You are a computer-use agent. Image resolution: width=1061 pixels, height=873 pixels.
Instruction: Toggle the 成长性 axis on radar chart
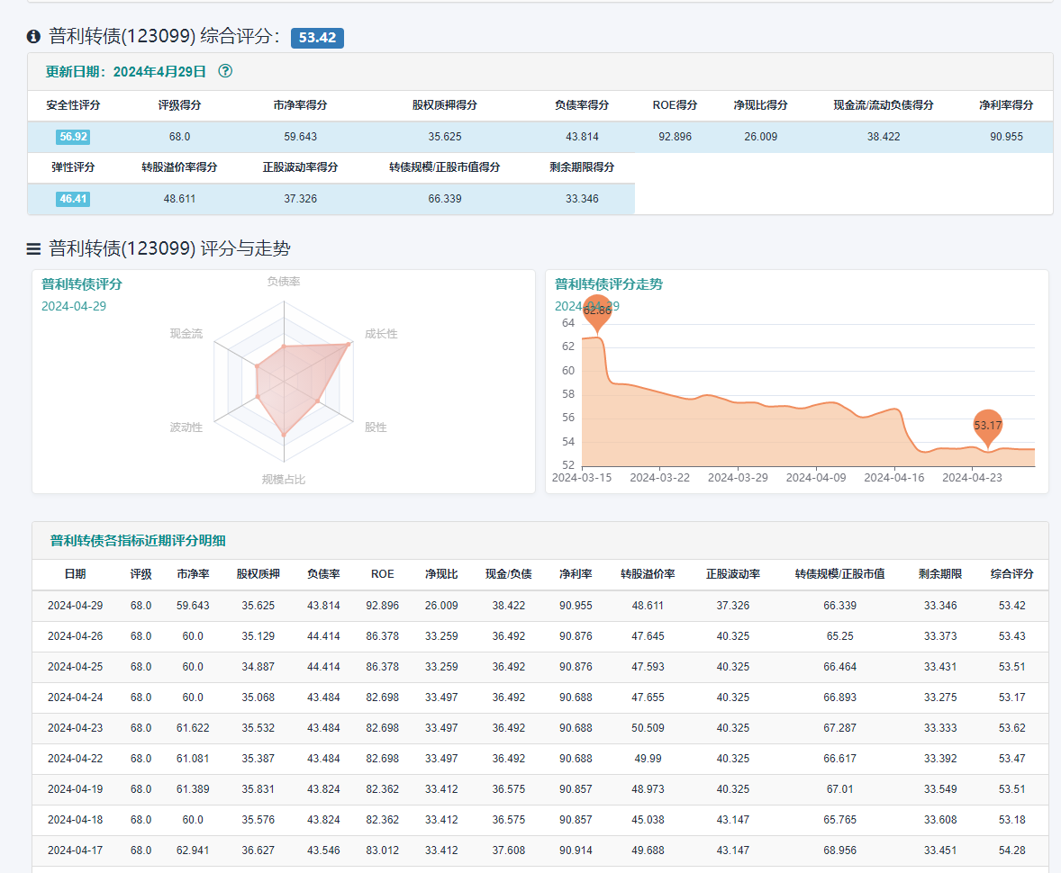pos(381,334)
